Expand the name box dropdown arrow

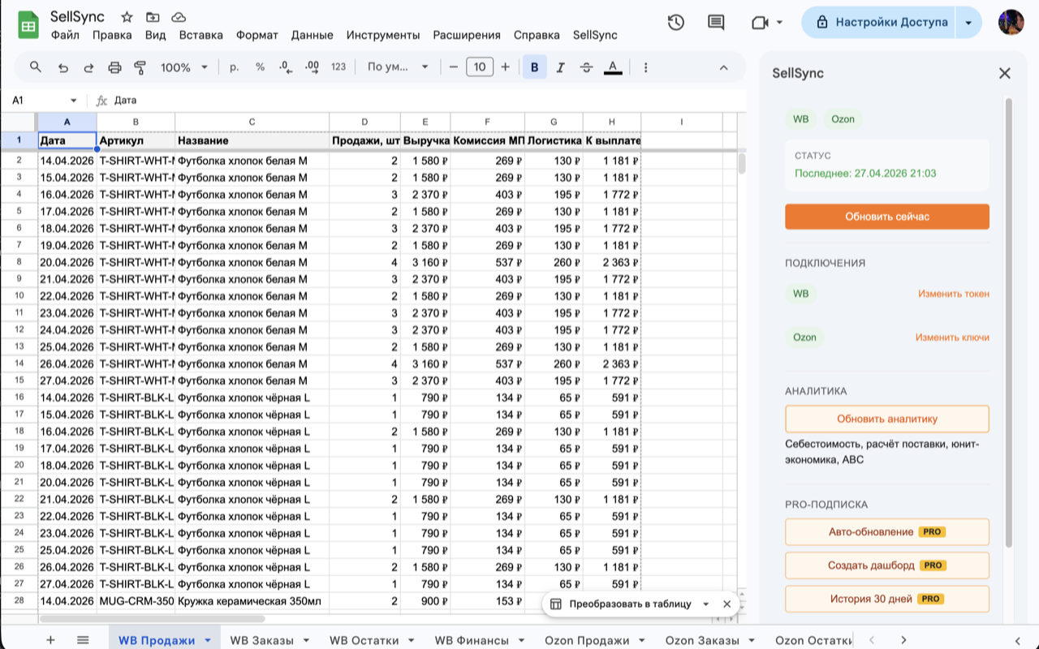73,101
